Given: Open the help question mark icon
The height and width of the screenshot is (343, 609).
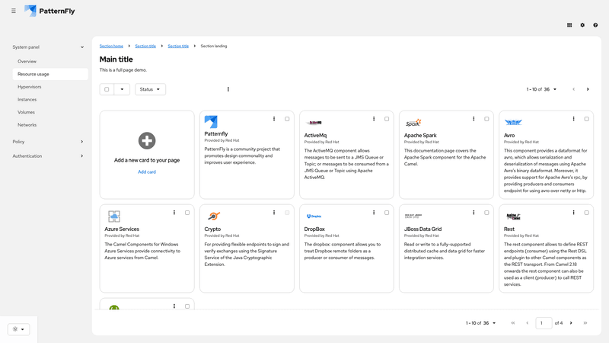Looking at the screenshot, I should click(x=595, y=25).
